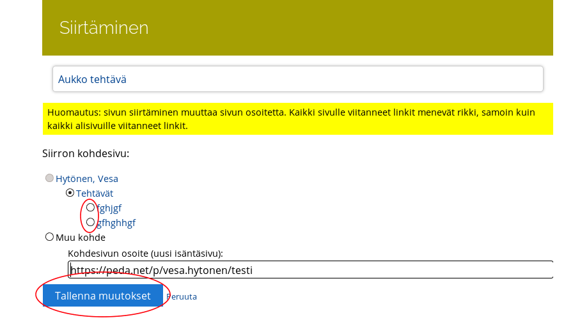Click the Siirtäminen page heading

pos(104,27)
